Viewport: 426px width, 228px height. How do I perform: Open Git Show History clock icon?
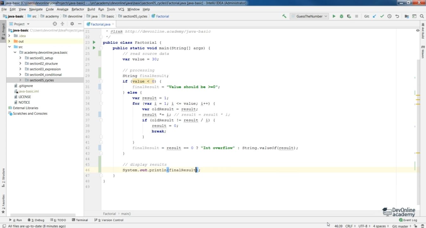click(390, 16)
